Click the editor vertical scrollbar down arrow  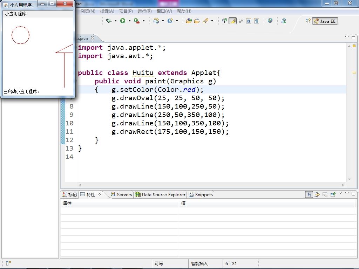coord(349,179)
